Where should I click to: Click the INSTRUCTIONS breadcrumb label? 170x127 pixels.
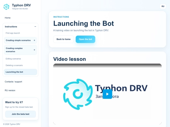[61, 17]
